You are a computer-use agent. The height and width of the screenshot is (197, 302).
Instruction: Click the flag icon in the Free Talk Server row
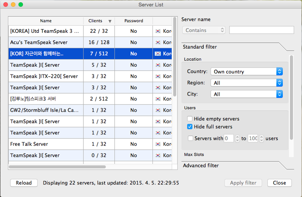click(x=158, y=144)
